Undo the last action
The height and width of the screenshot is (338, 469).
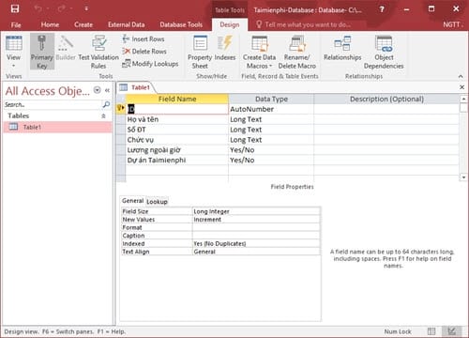pyautogui.click(x=38, y=8)
